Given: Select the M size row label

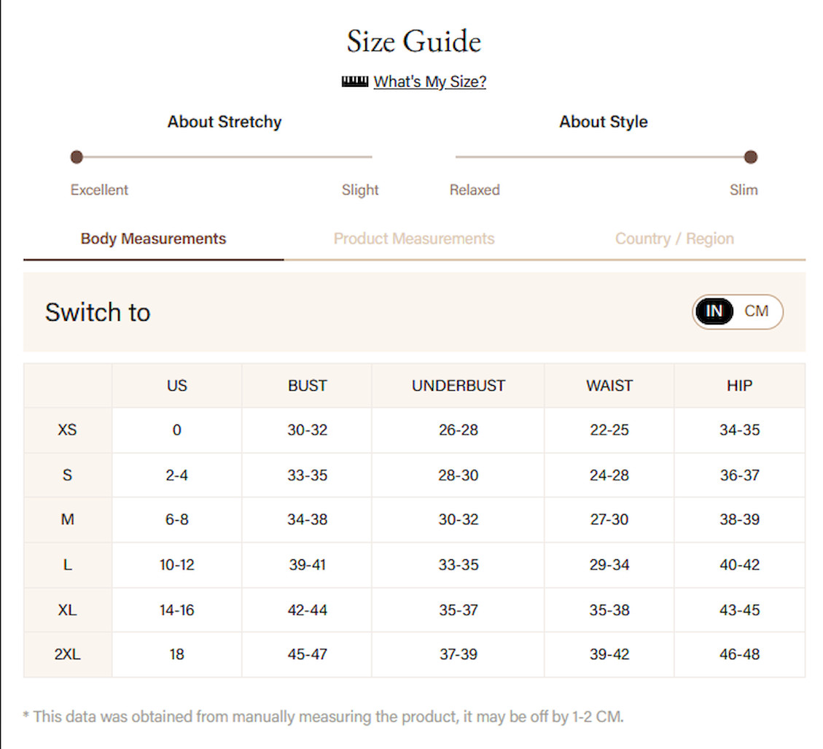Looking at the screenshot, I should click(x=67, y=519).
